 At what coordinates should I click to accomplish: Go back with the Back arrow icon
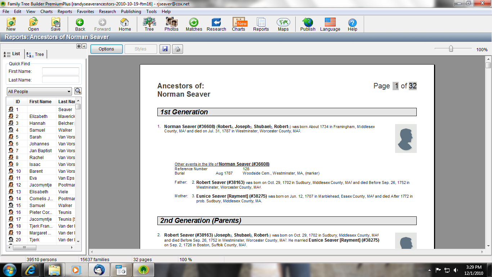tap(80, 24)
